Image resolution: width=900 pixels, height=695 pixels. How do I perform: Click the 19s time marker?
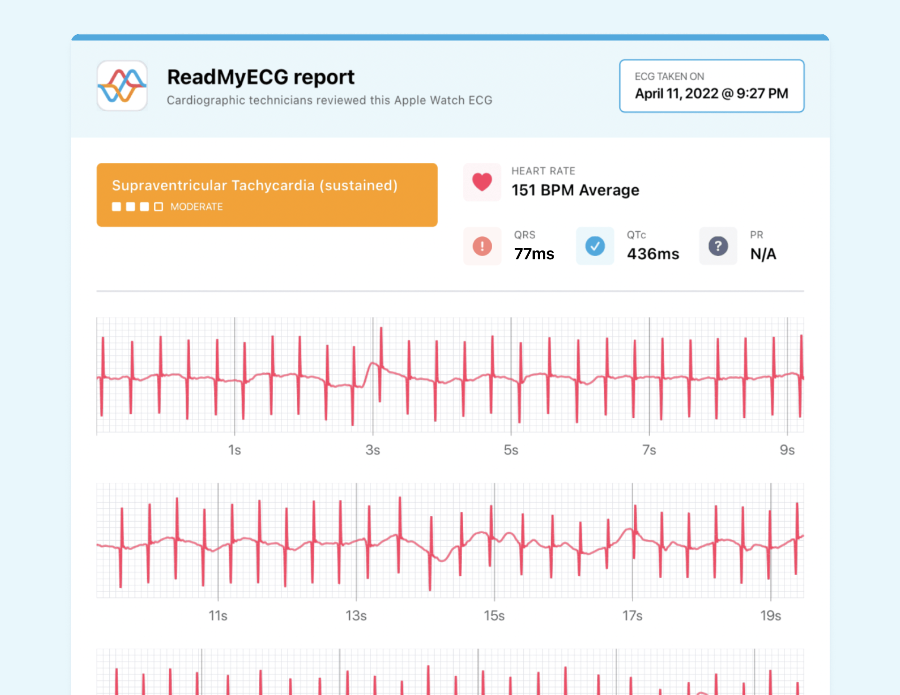point(771,616)
